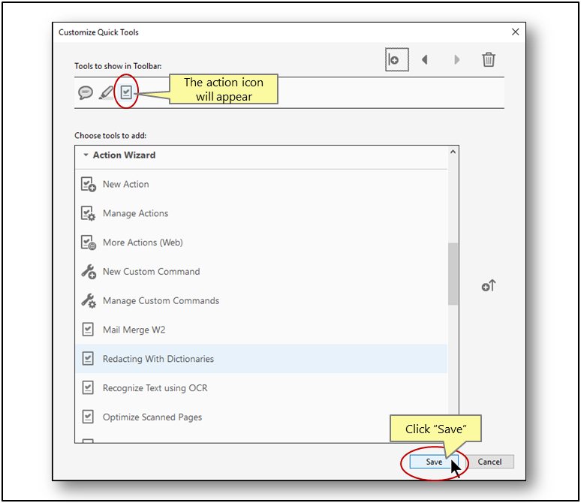
Task: Click the trash can Remove icon
Action: coord(489,59)
